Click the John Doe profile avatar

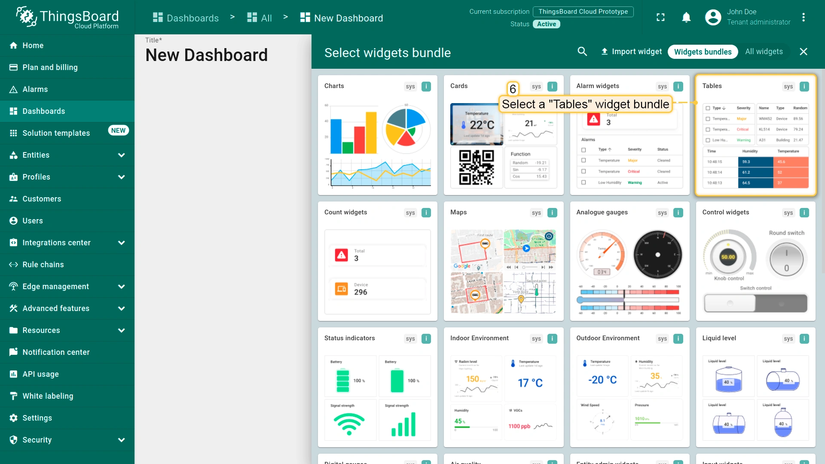click(x=713, y=17)
